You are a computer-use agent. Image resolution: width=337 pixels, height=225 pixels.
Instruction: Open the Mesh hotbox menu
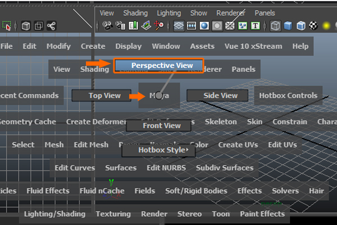54,145
